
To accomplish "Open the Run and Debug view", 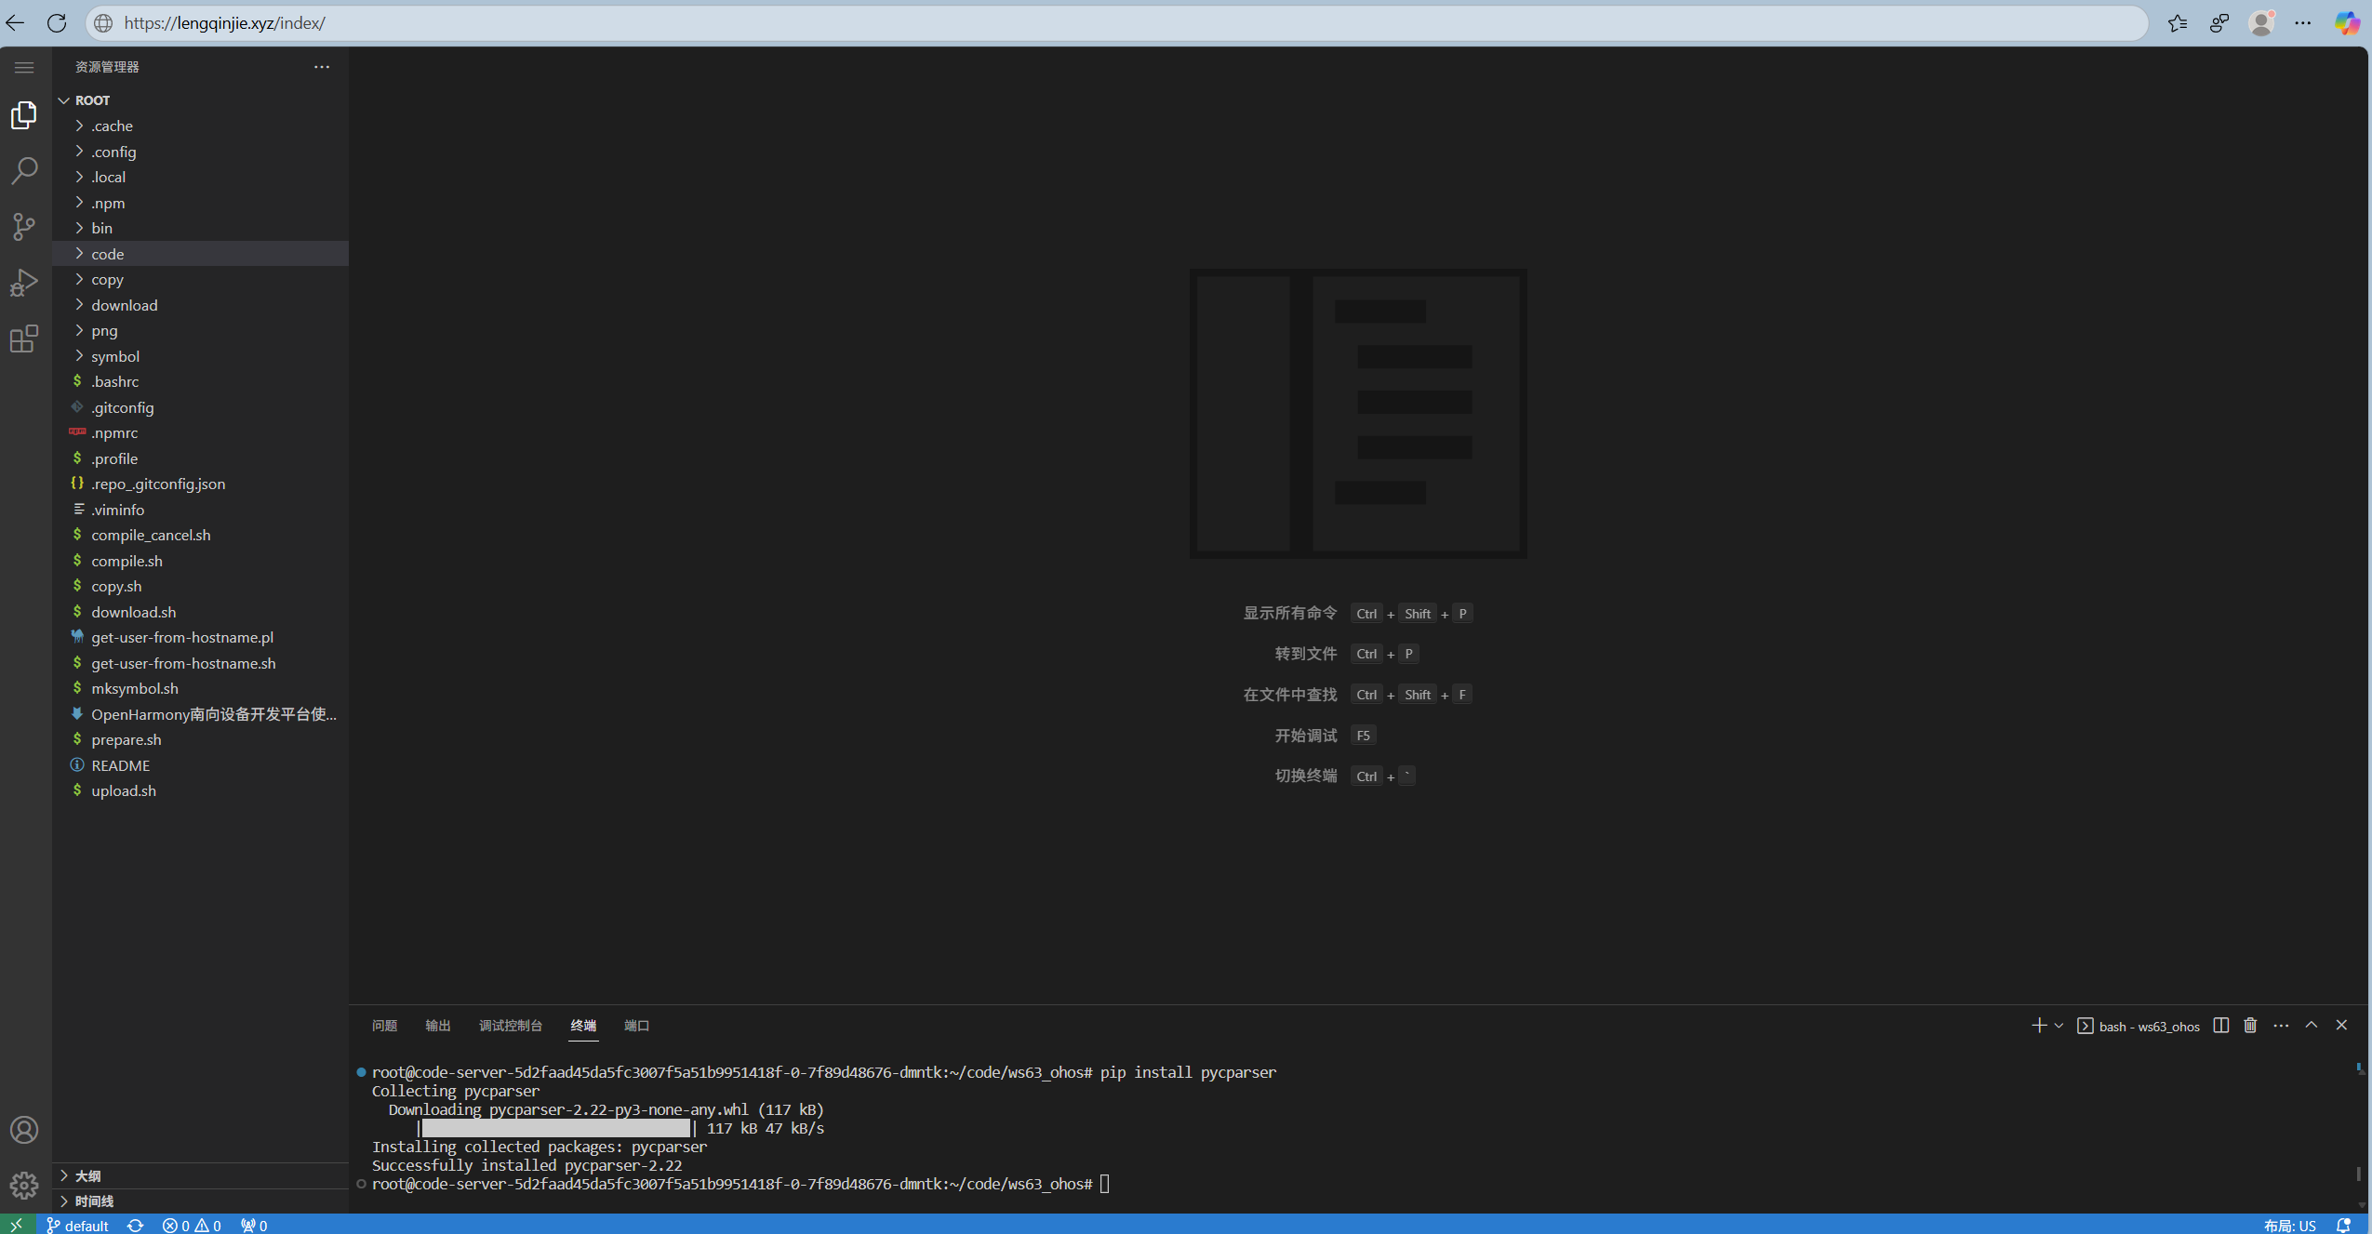I will point(24,282).
